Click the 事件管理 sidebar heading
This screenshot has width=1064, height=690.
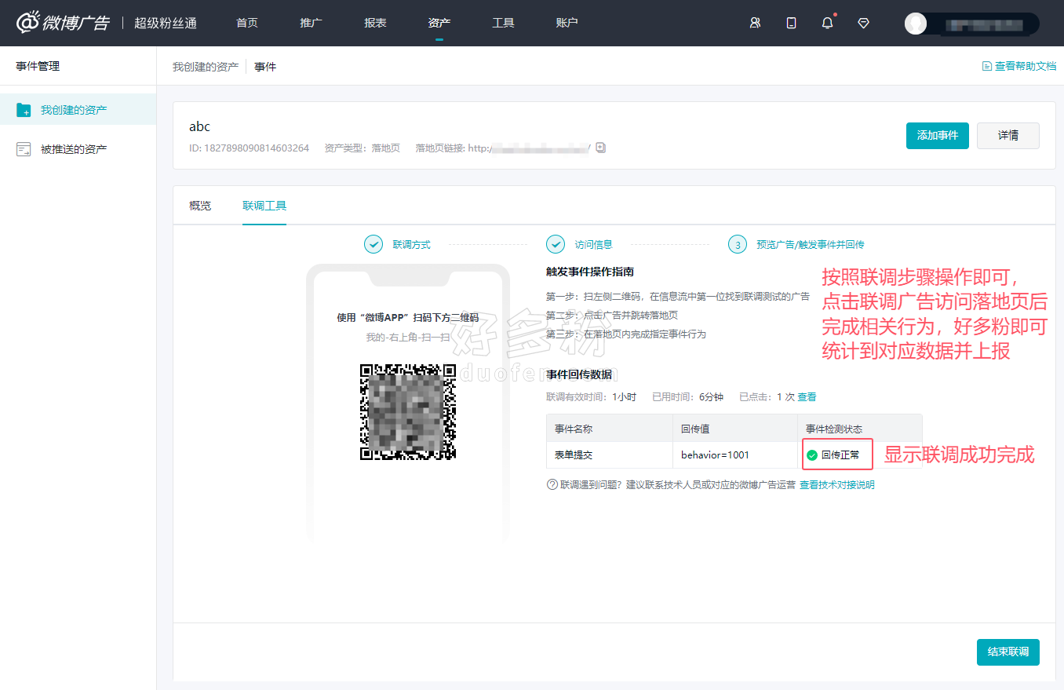[x=38, y=67]
